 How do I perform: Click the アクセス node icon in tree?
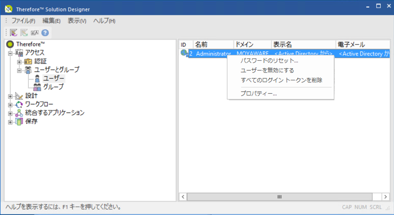click(19, 53)
